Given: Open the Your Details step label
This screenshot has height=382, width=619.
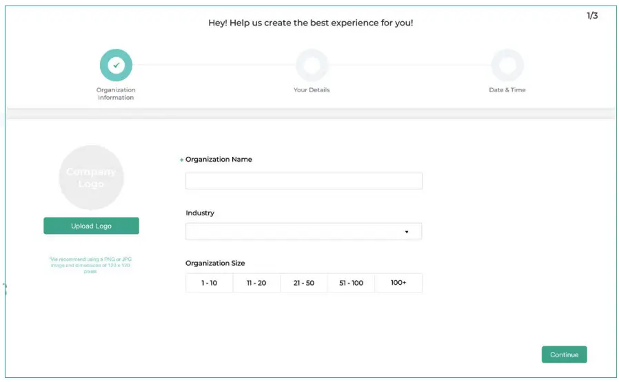Looking at the screenshot, I should click(x=312, y=90).
